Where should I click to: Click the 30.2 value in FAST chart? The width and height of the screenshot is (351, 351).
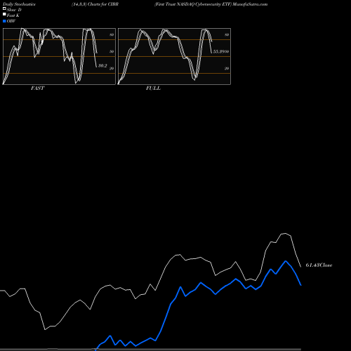point(102,65)
